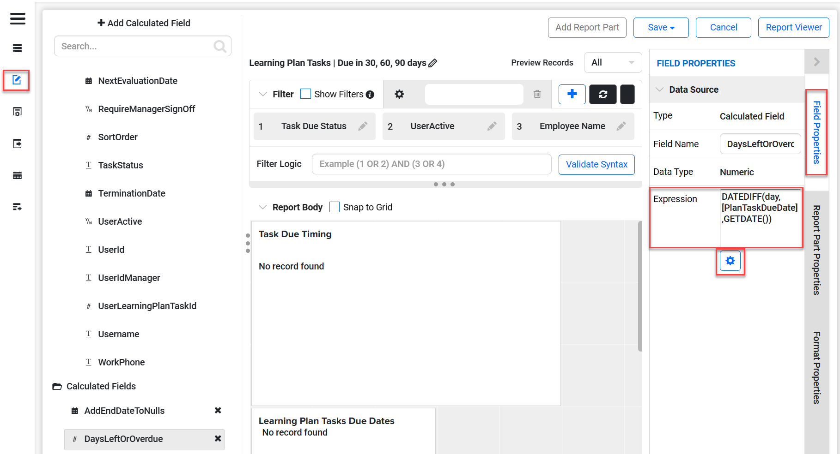Select the UserIdManager field
840x454 pixels.
pos(122,278)
